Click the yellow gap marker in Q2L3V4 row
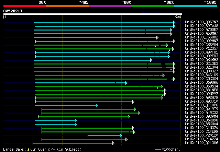Screen dimensions: 220x152 click(171, 69)
